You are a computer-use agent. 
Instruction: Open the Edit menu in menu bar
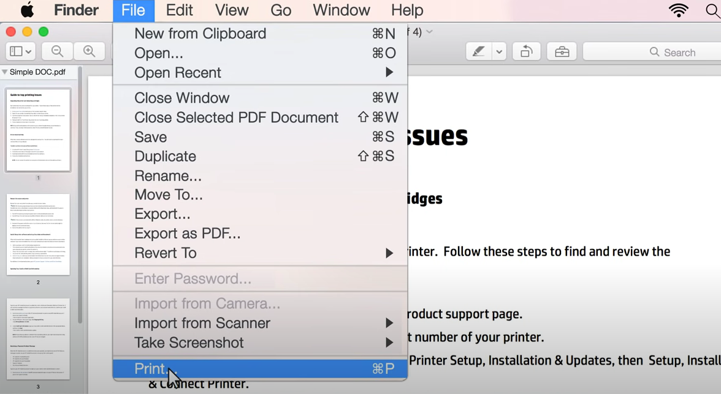pyautogui.click(x=179, y=10)
